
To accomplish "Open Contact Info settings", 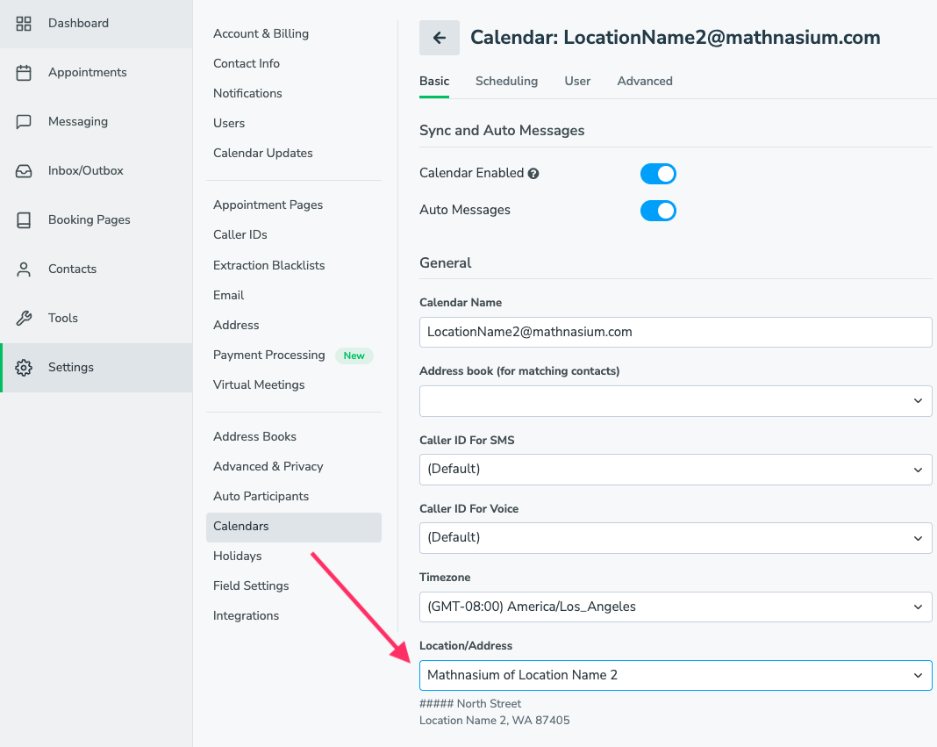I will 247,63.
